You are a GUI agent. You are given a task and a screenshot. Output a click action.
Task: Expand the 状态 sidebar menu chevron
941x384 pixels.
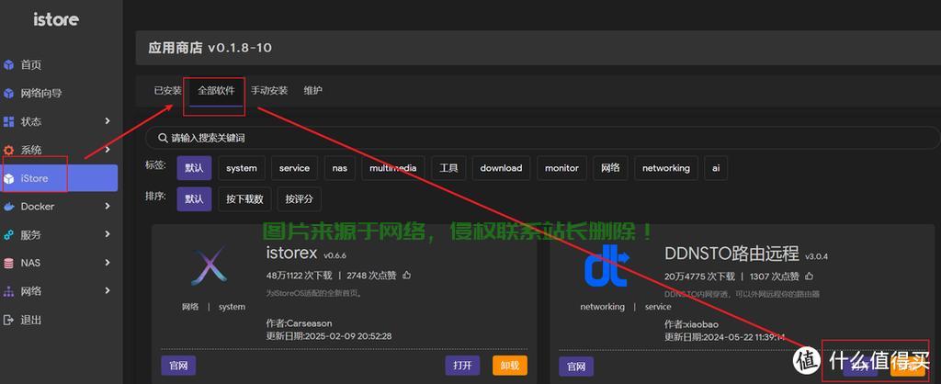click(108, 121)
